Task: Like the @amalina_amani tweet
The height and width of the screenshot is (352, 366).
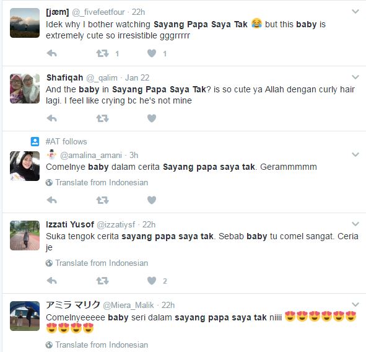Action: point(152,200)
